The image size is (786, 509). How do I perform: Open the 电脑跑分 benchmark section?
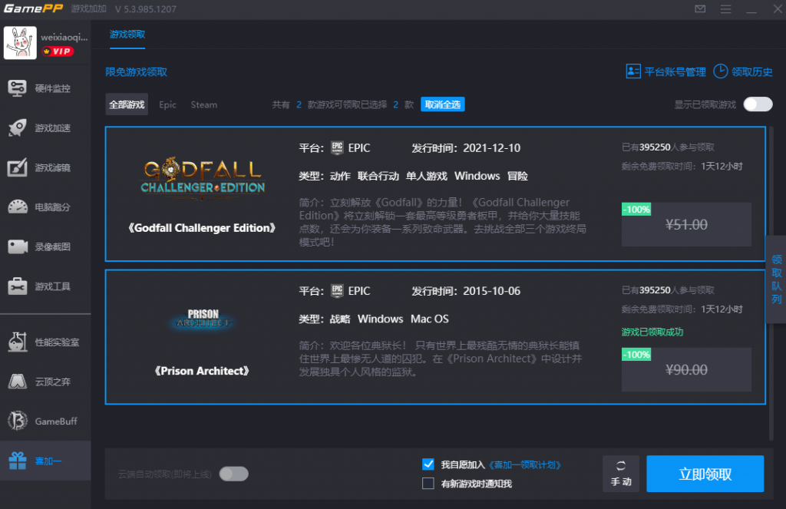coord(45,207)
